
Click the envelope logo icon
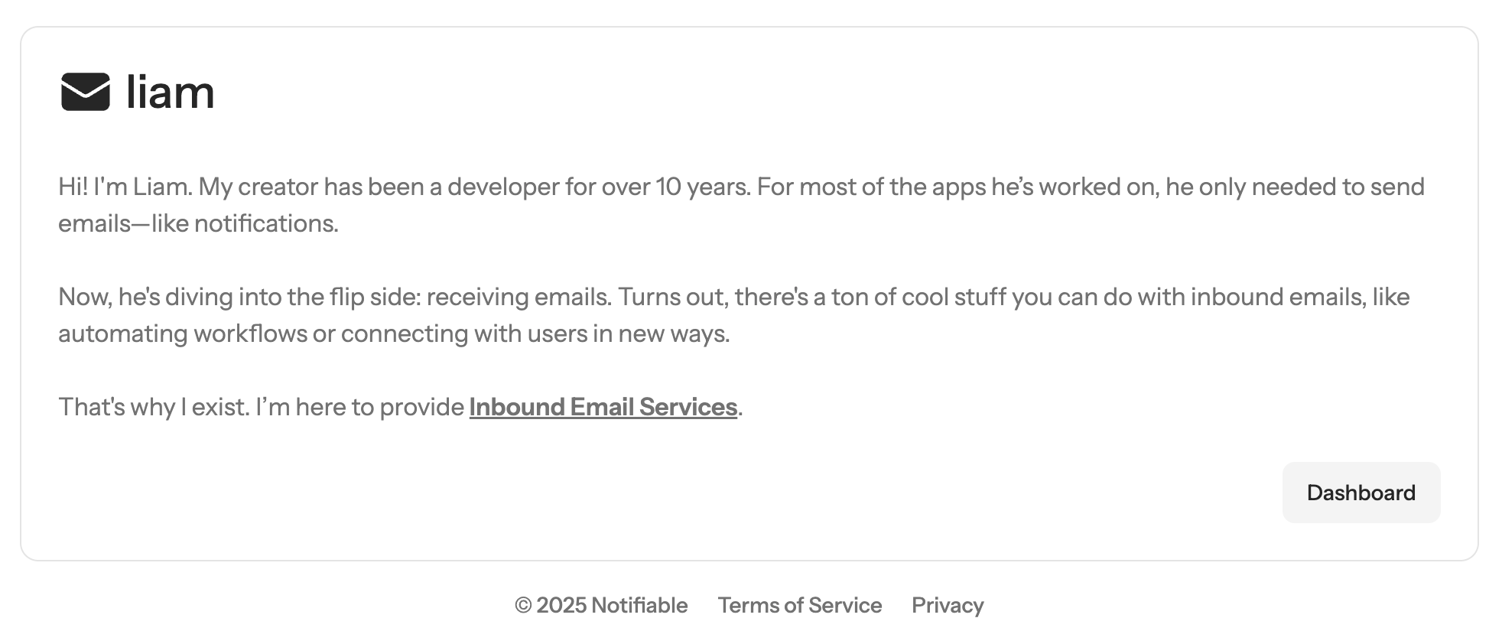[86, 92]
